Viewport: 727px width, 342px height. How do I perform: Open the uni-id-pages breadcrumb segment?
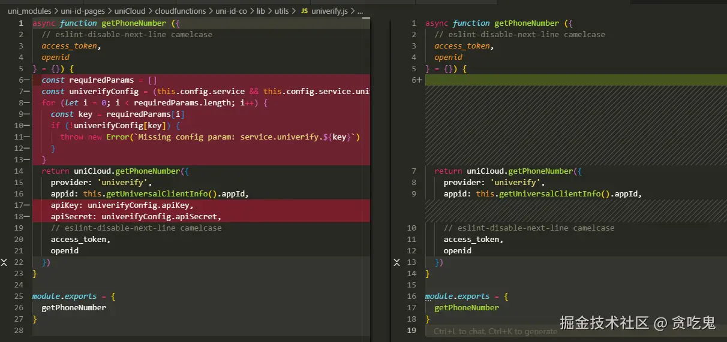(84, 11)
